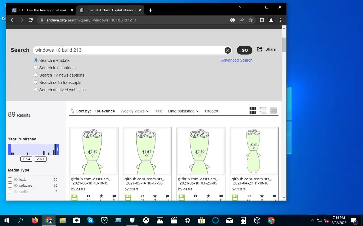Open Calculator from the taskbar
The width and height of the screenshot is (363, 226).
243,220
